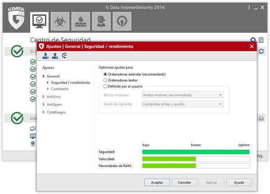Select Contraseña in settings tree
Viewport: 270px width, 194px height.
click(x=59, y=89)
